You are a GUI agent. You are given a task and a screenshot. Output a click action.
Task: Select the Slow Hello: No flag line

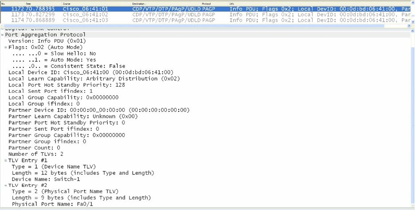point(54,54)
